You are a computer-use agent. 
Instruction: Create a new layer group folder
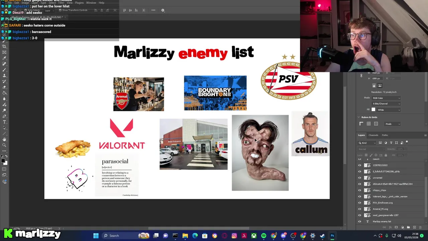408,228
